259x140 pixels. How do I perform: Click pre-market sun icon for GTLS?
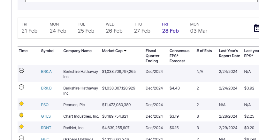(x=21, y=115)
